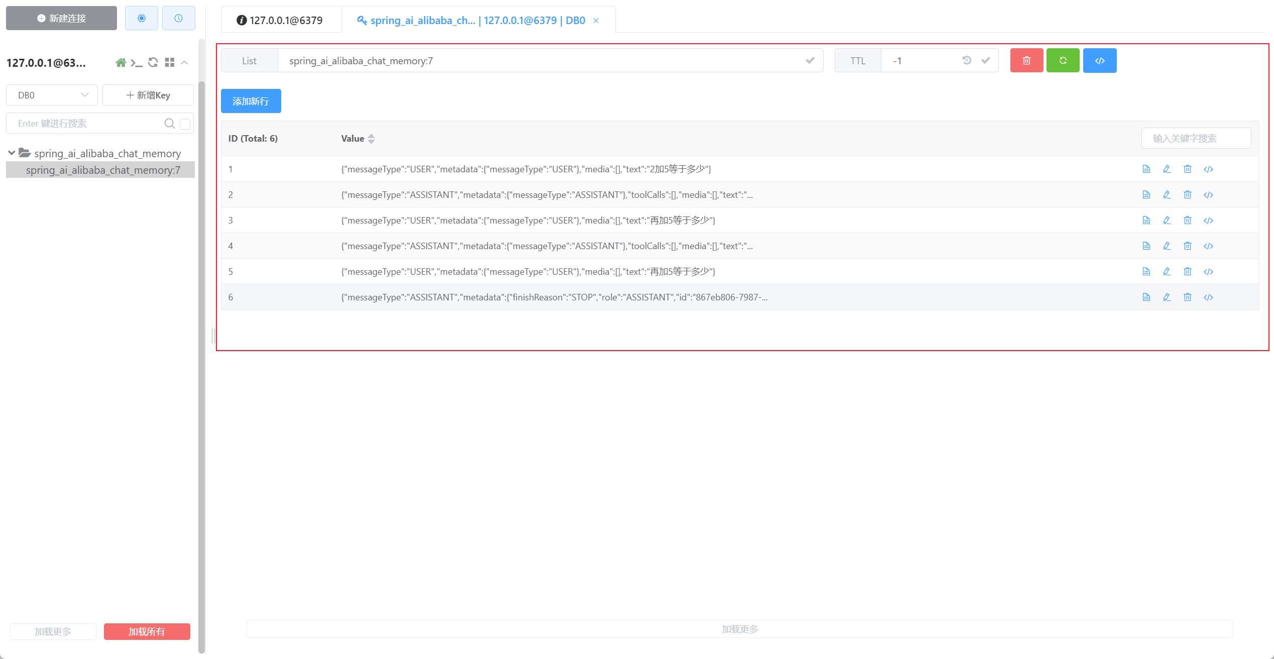Click the home status icon for 127.0.0.1
The image size is (1274, 659).
tap(121, 63)
